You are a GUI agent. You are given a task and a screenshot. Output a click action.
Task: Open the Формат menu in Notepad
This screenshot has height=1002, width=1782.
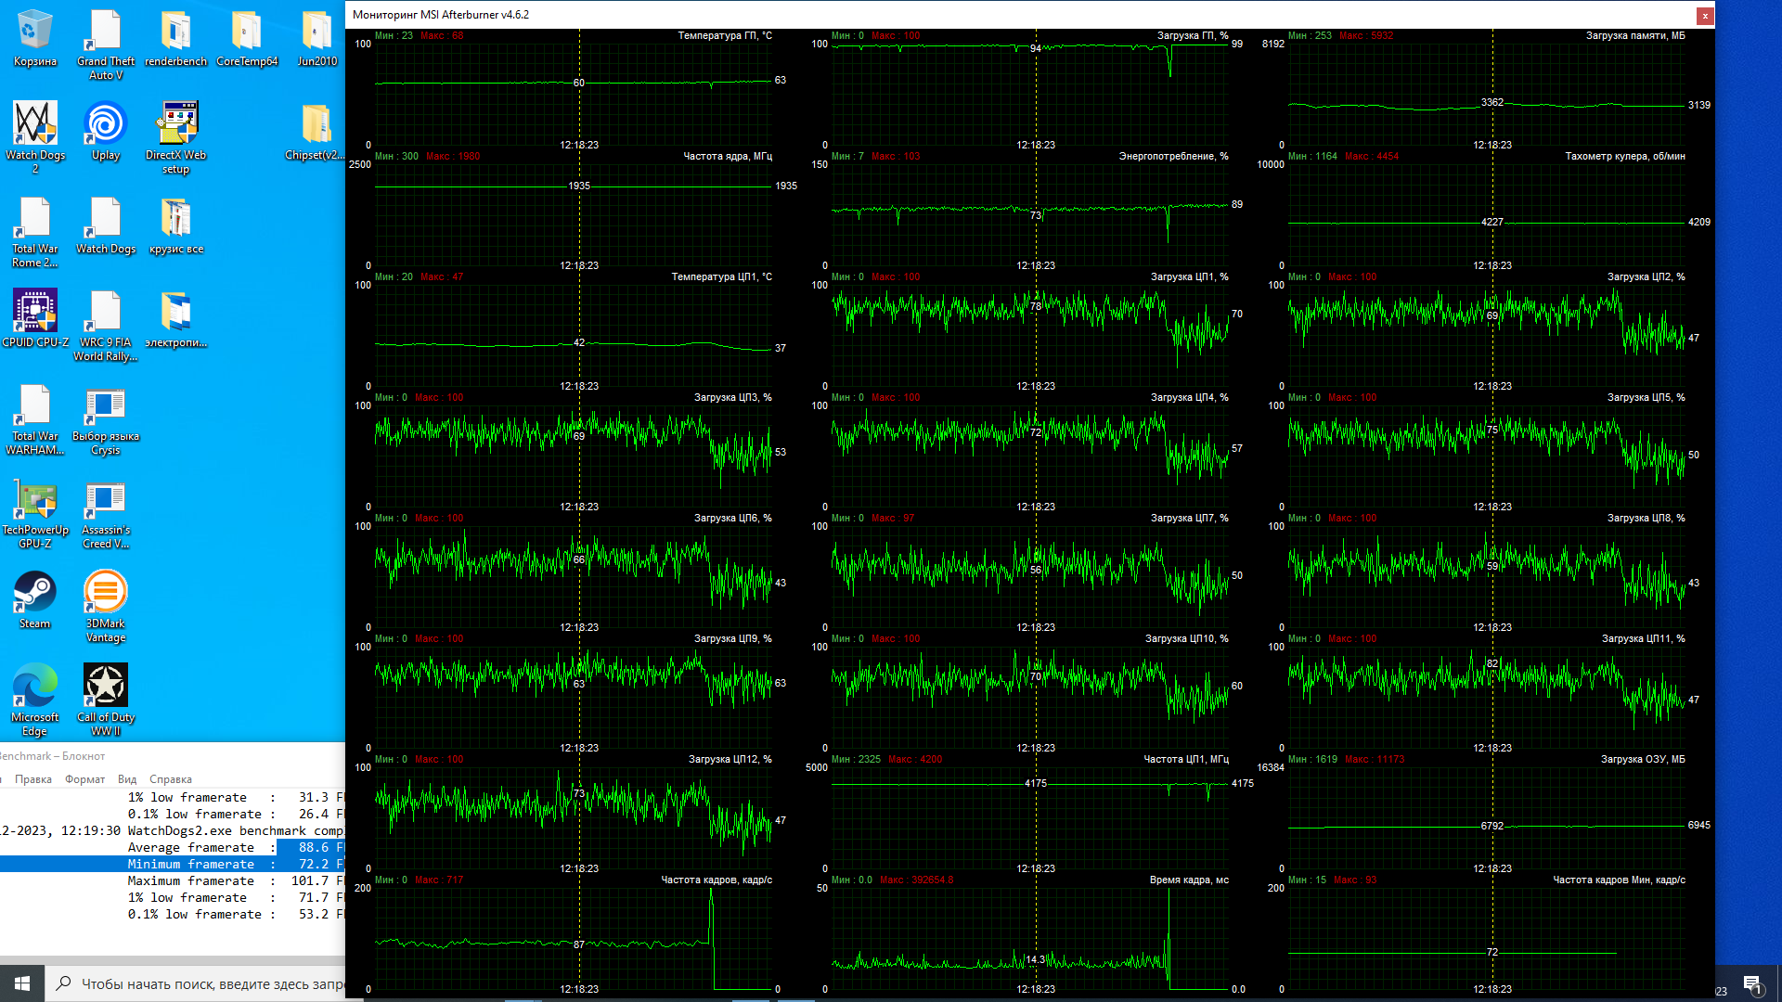point(84,779)
